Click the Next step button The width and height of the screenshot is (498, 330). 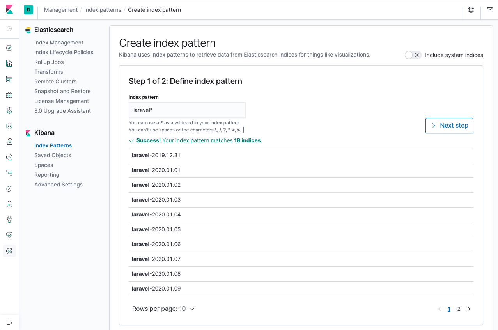[449, 126]
